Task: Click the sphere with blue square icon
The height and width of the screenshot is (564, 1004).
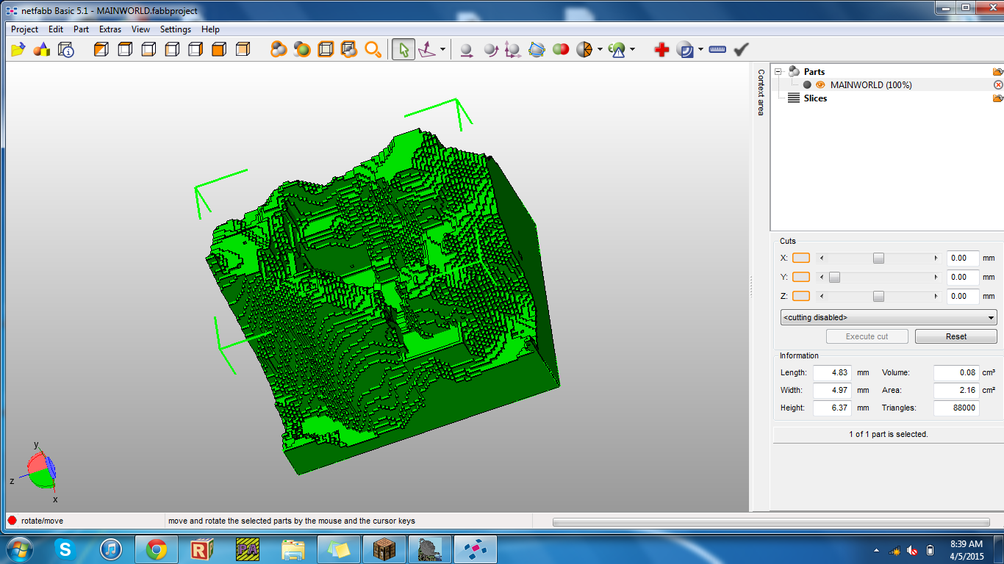Action: 685,49
